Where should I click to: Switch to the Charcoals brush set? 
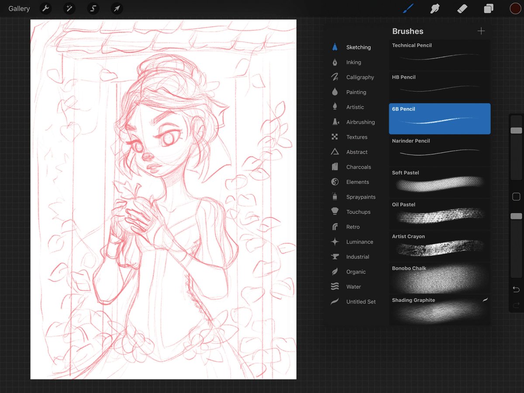358,167
